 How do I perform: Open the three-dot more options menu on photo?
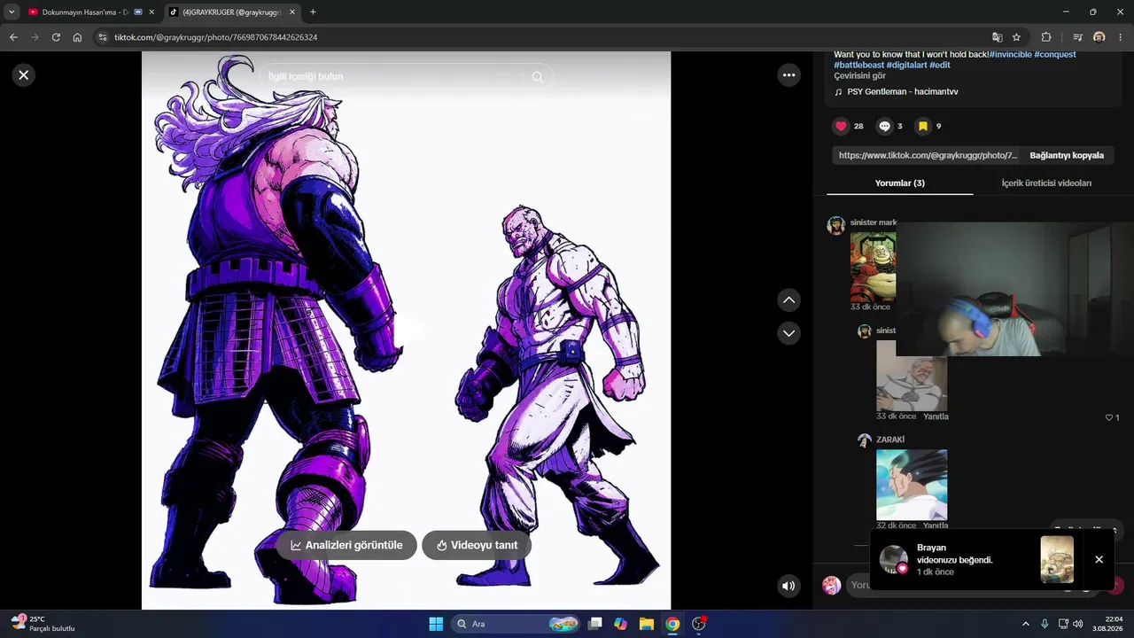tap(789, 75)
